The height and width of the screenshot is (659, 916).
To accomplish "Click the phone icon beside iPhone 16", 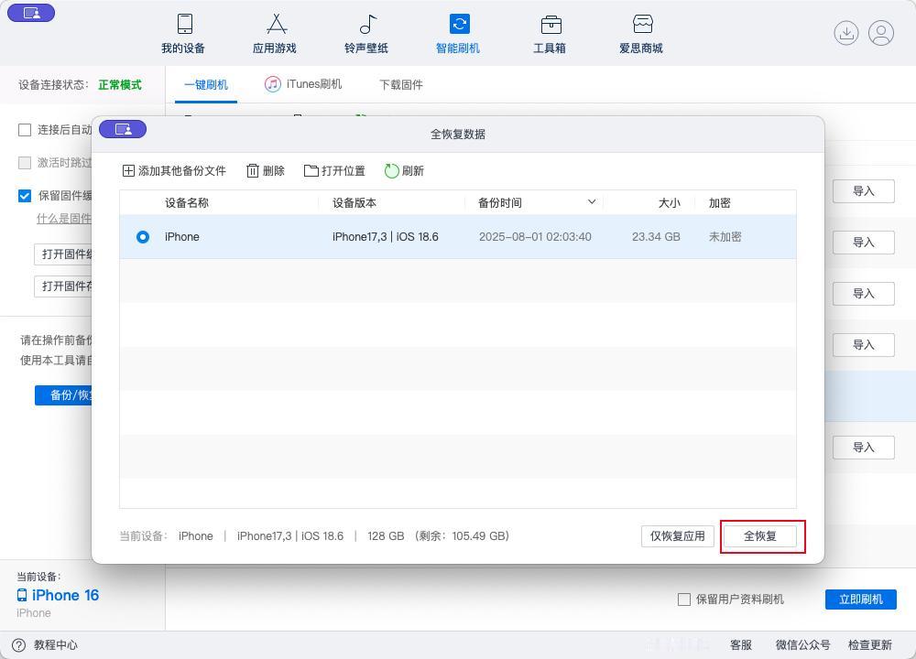I will 22,595.
